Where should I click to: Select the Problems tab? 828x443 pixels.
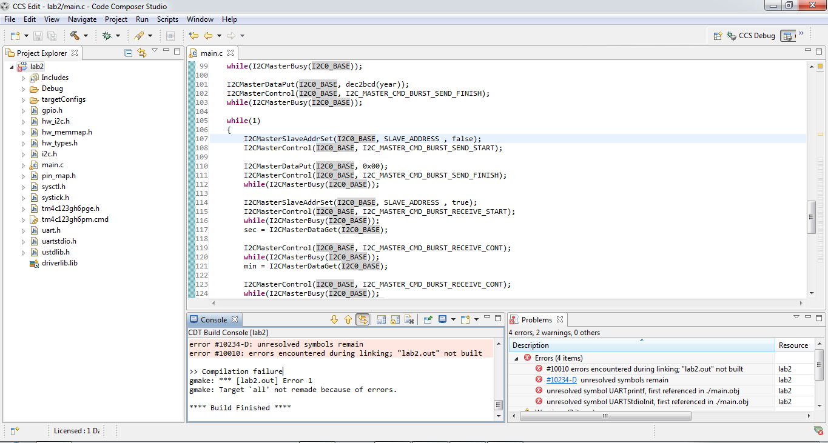[x=537, y=319]
